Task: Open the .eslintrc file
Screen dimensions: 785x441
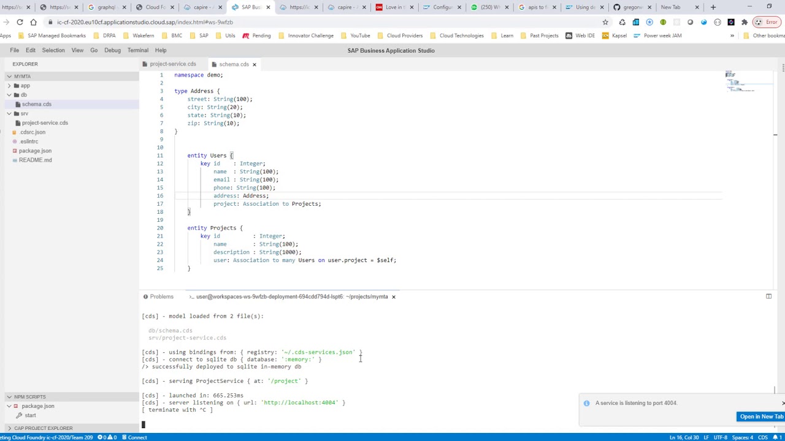Action: [29, 141]
